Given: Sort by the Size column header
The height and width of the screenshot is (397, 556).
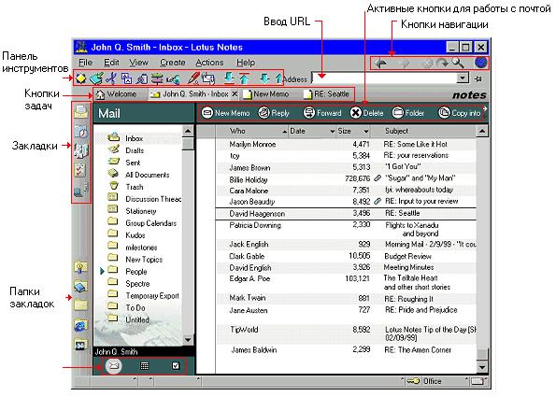Looking at the screenshot, I should point(353,131).
